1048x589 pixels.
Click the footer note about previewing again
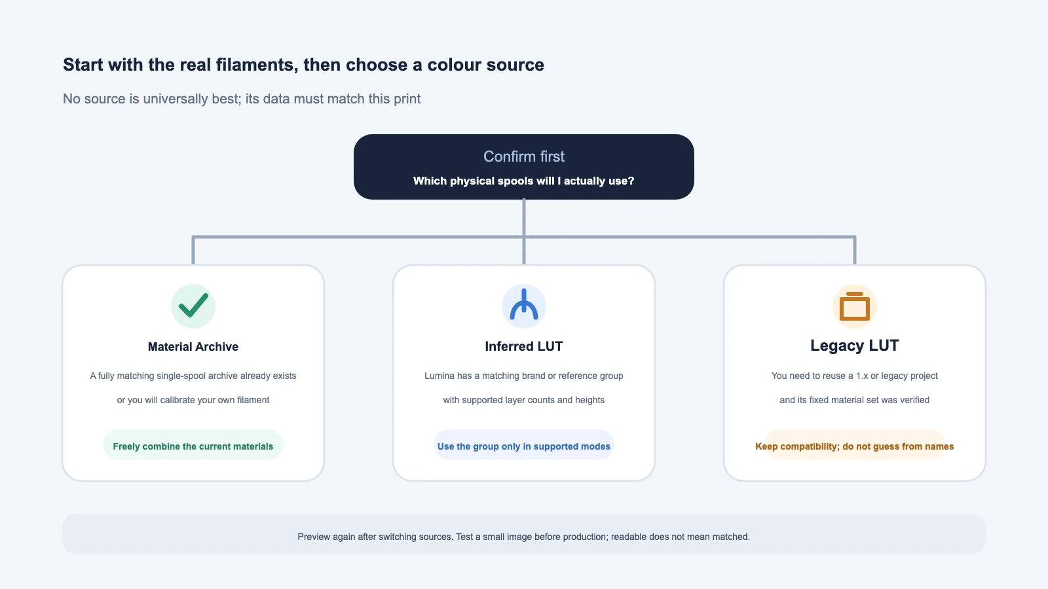click(x=524, y=537)
